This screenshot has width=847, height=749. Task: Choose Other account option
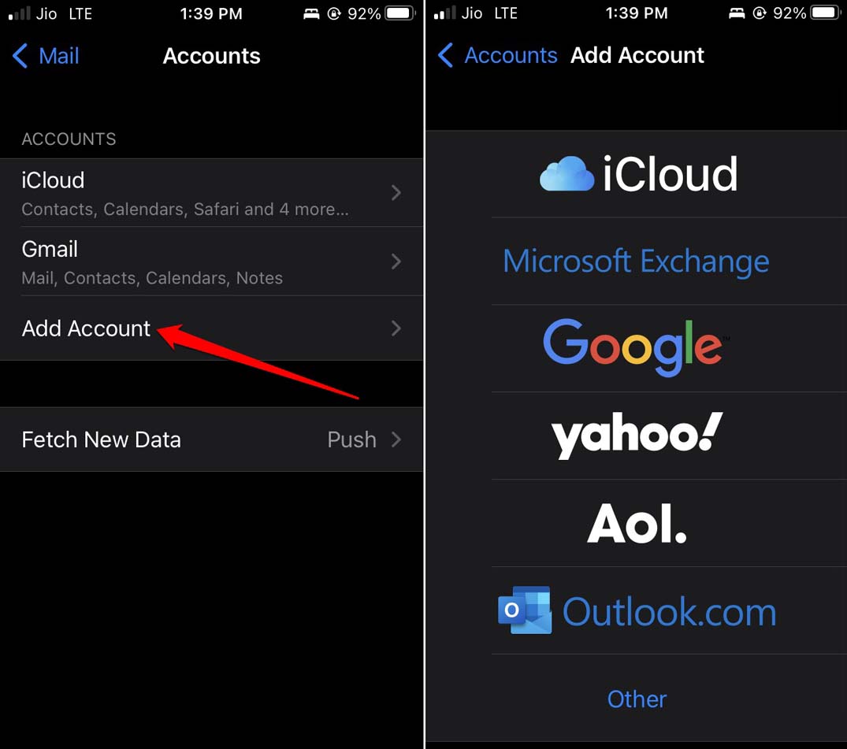click(x=637, y=699)
